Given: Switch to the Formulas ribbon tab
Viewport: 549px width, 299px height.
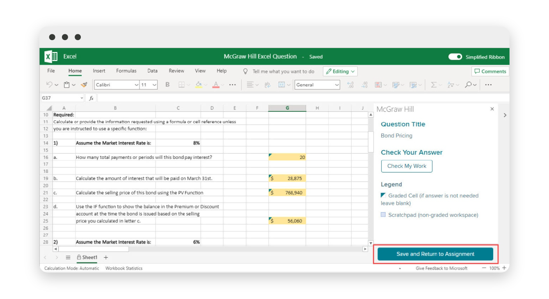Looking at the screenshot, I should [126, 71].
